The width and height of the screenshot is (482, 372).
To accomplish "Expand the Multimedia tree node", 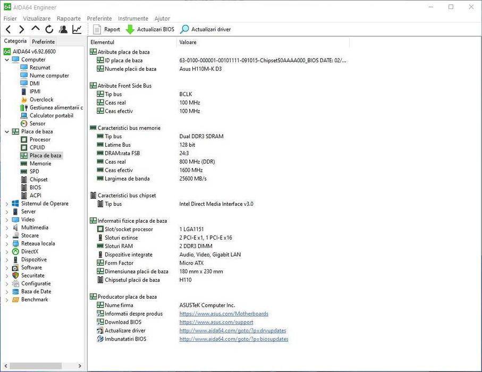I will (x=7, y=227).
